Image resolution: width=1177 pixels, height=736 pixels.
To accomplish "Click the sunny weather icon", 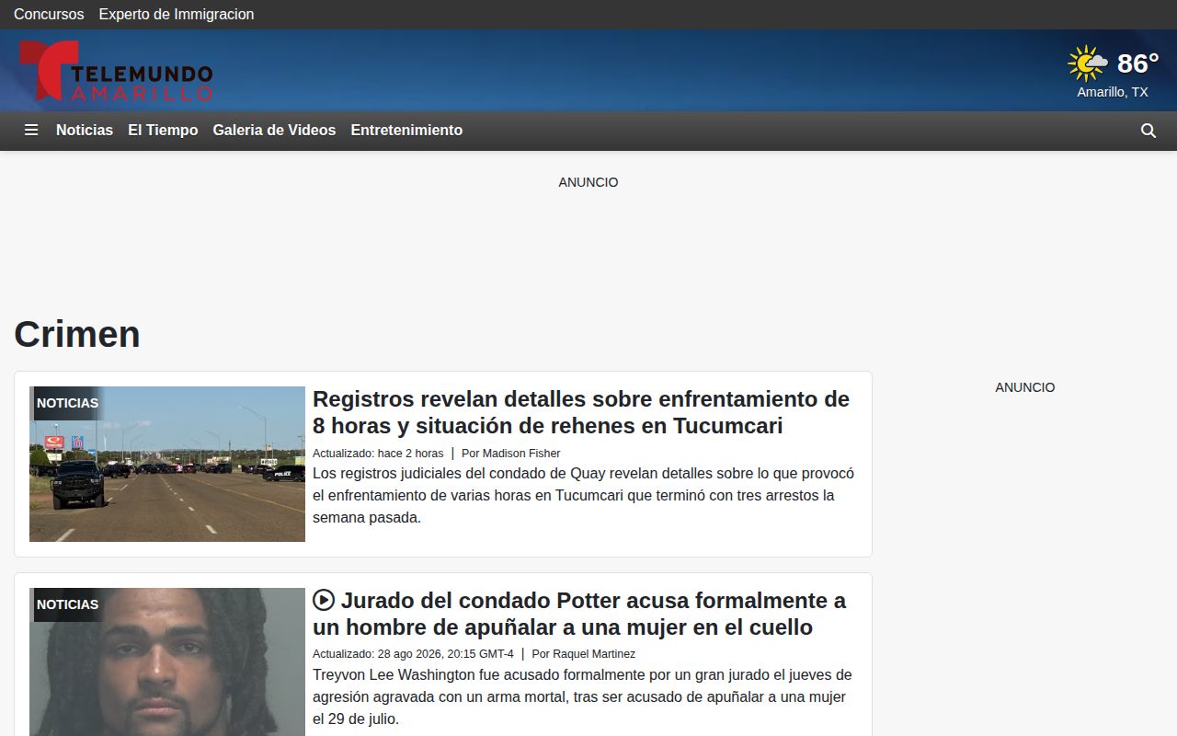I will coord(1088,63).
